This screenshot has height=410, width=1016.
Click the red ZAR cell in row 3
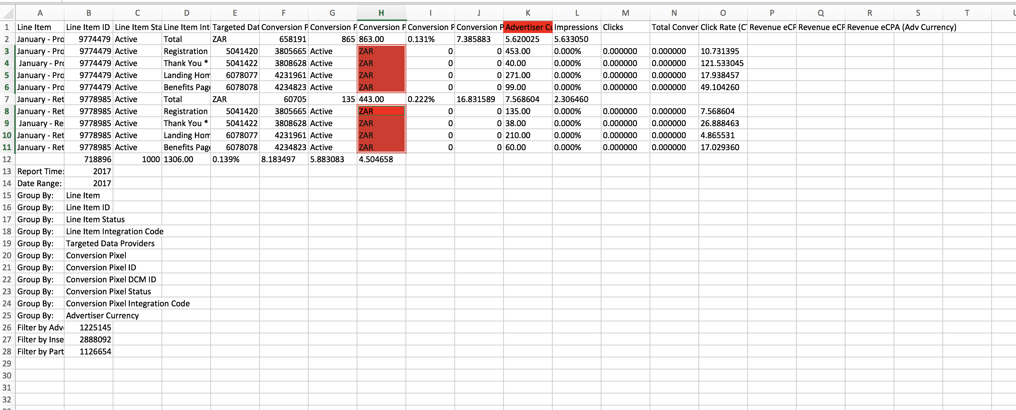tap(381, 51)
